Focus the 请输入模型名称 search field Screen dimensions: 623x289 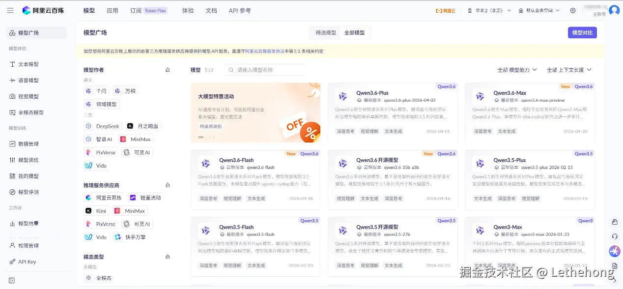click(264, 70)
